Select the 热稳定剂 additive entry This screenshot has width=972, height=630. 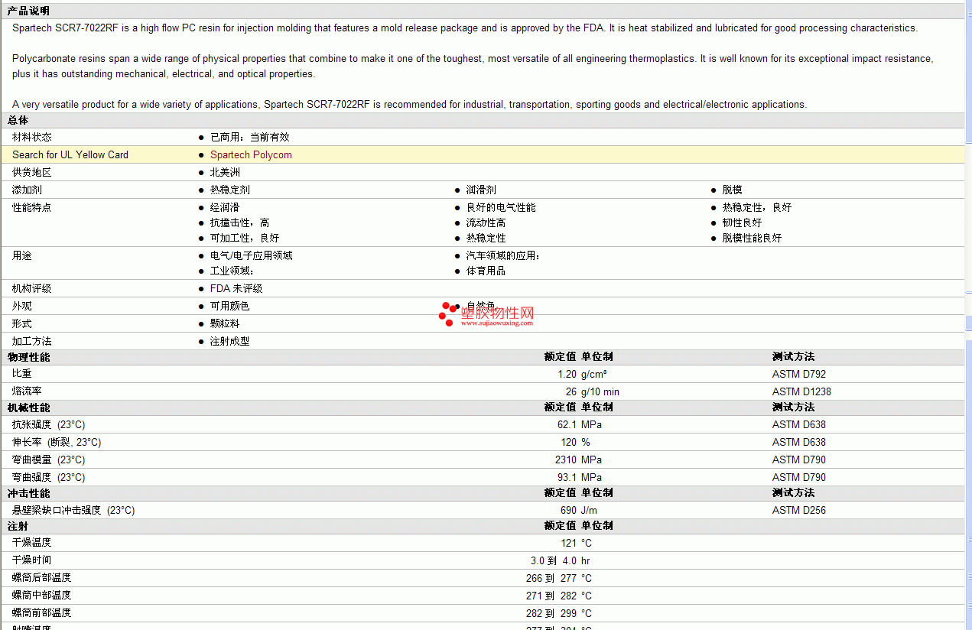click(230, 190)
